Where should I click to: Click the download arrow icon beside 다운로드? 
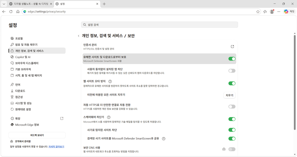(x=12, y=91)
